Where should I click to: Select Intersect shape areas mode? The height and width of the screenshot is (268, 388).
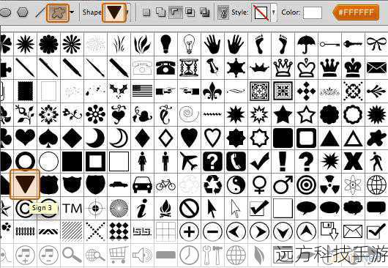pyautogui.click(x=190, y=12)
